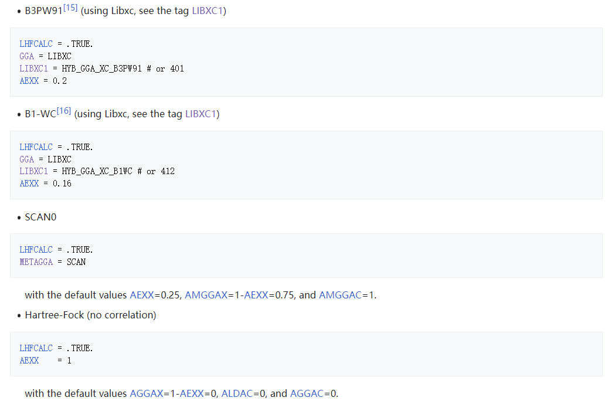The height and width of the screenshot is (401, 608).
Task: Click GGA in the B3PW91 code block
Action: [26, 56]
